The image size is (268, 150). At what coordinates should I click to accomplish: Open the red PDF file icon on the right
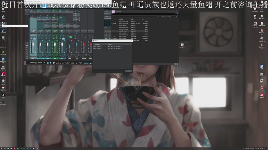262,88
